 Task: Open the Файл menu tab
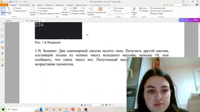(4, 5)
